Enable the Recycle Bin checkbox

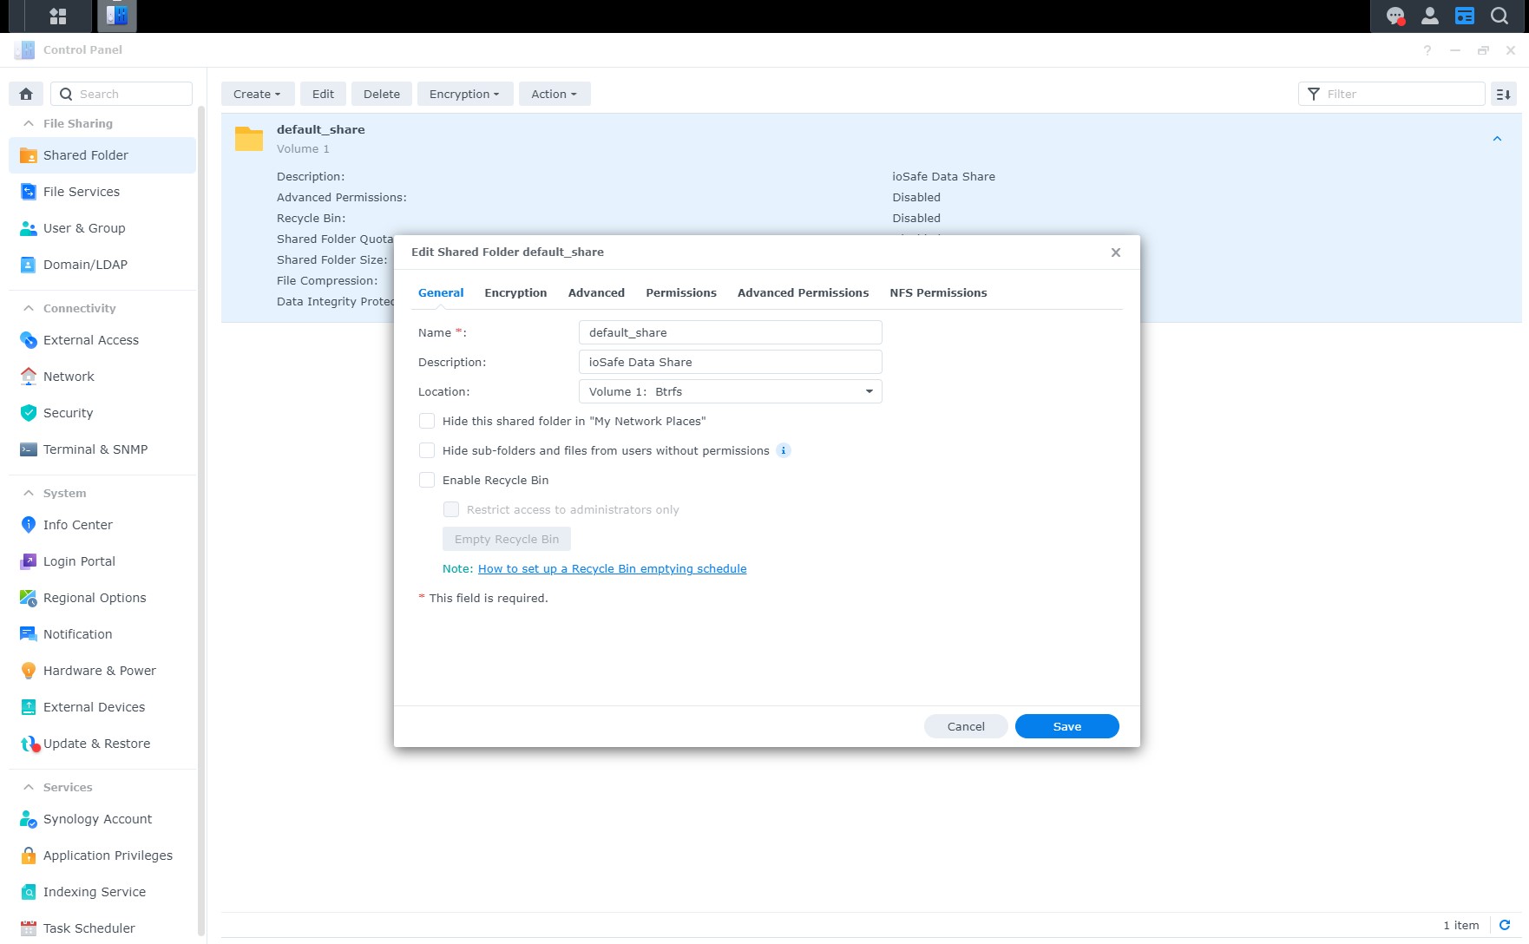427,480
